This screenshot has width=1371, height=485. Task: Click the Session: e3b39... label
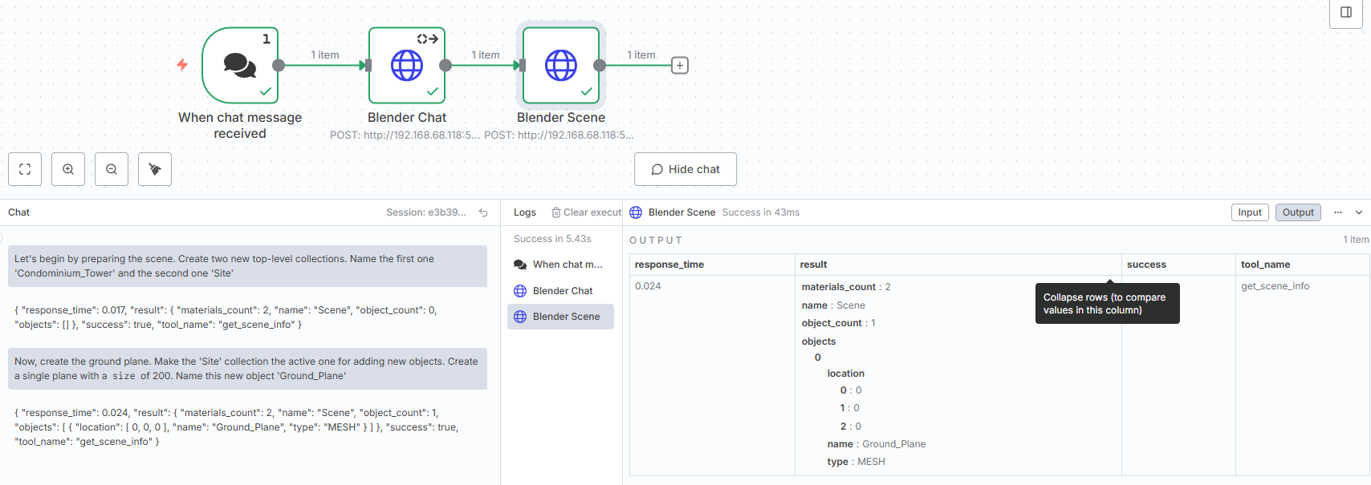pos(426,212)
